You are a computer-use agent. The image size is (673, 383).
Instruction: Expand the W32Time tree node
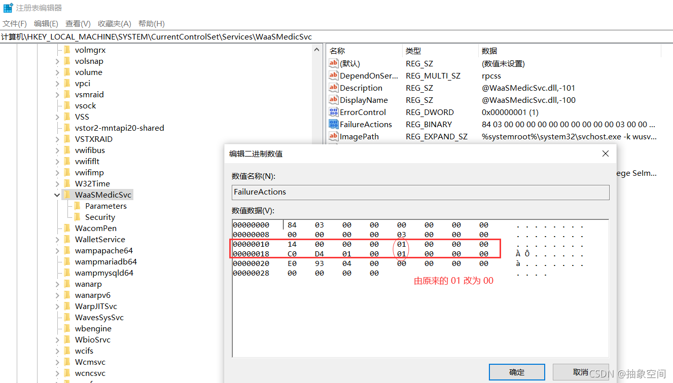[x=57, y=184]
